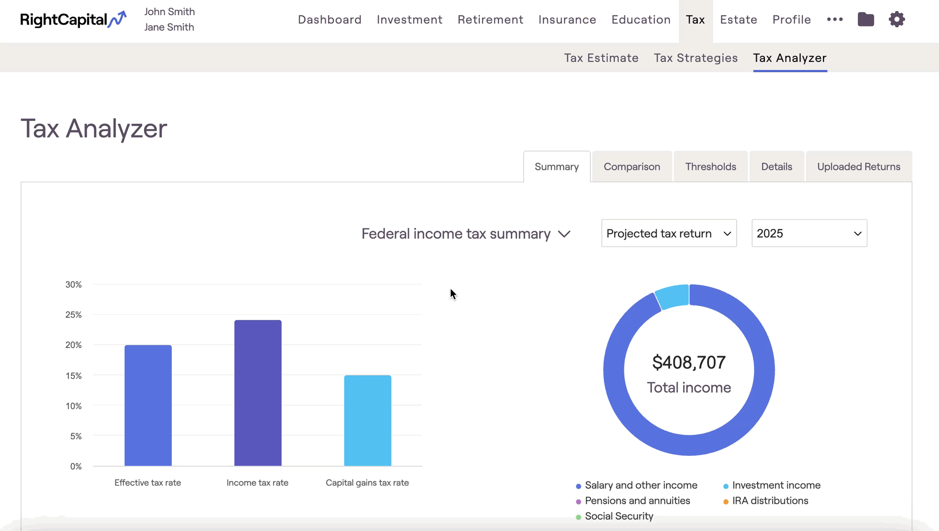Expand Federal income tax summary chevron
This screenshot has width=939, height=531.
[x=564, y=234]
